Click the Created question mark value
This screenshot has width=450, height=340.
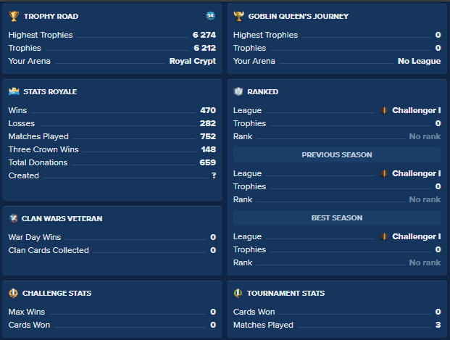tap(213, 175)
